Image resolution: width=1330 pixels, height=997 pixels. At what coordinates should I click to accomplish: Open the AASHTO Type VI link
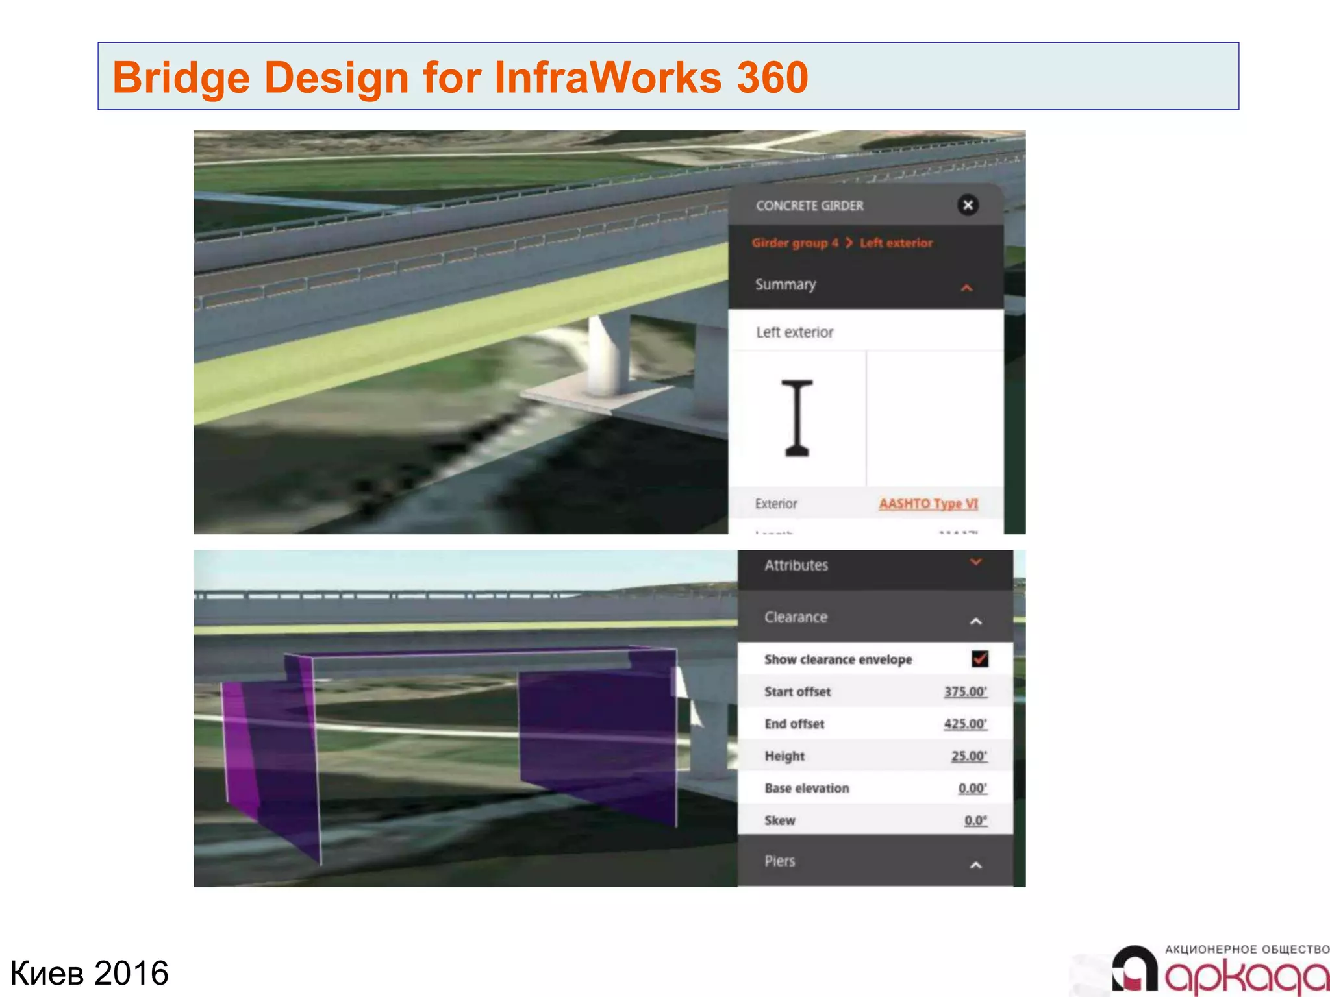[929, 504]
